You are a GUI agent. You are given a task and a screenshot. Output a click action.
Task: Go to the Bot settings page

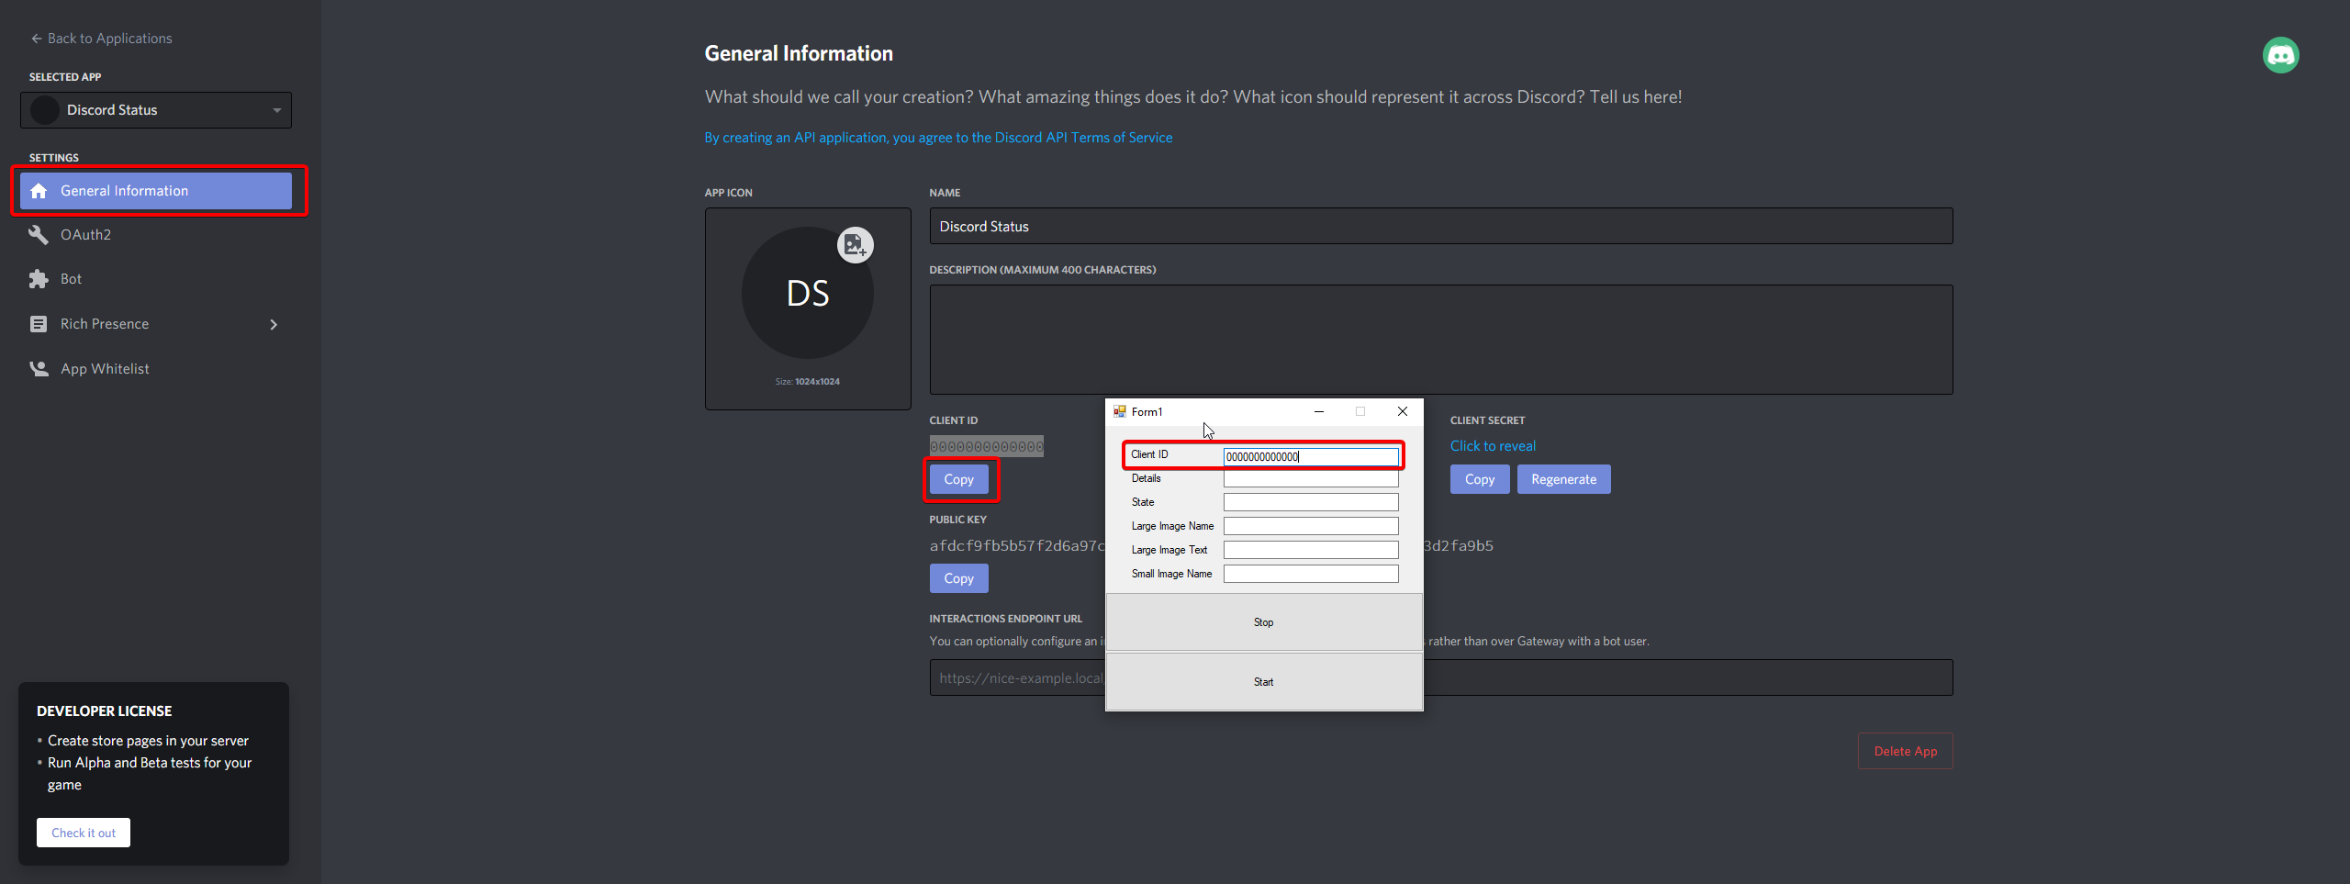[x=156, y=279]
